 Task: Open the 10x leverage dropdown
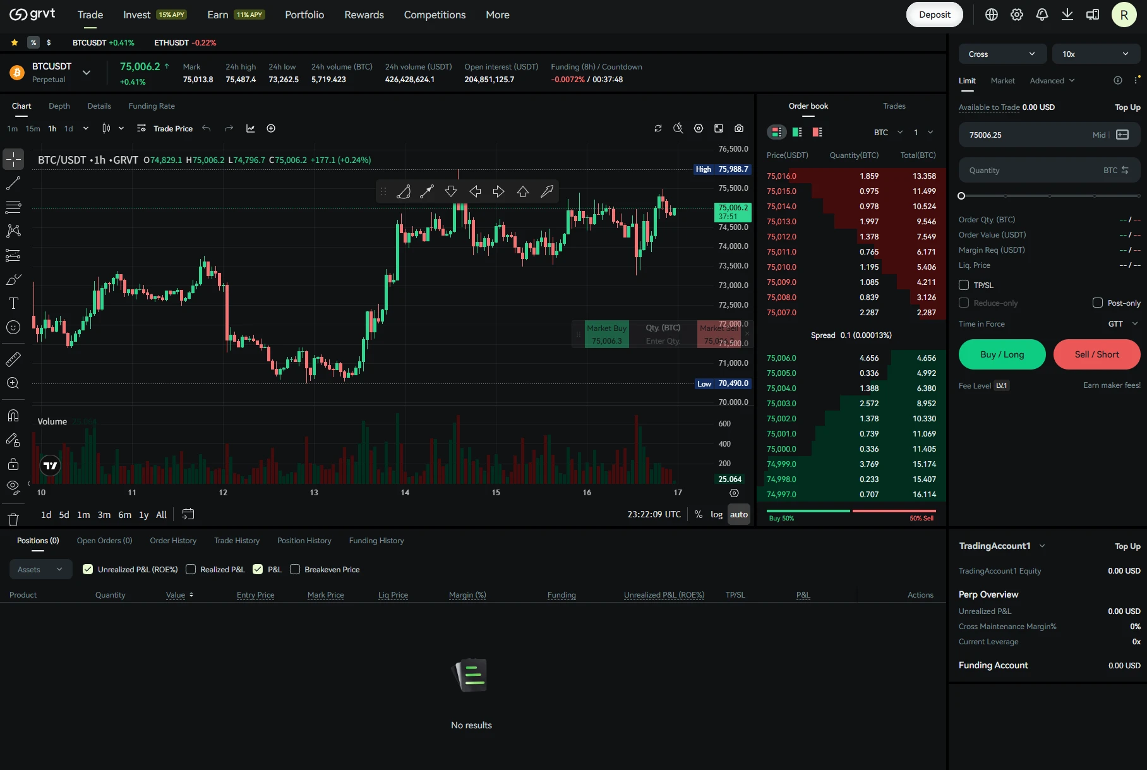(1096, 54)
